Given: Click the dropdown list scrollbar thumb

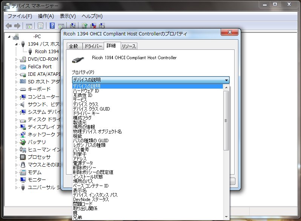Looking at the screenshot, I should pyautogui.click(x=226, y=121).
